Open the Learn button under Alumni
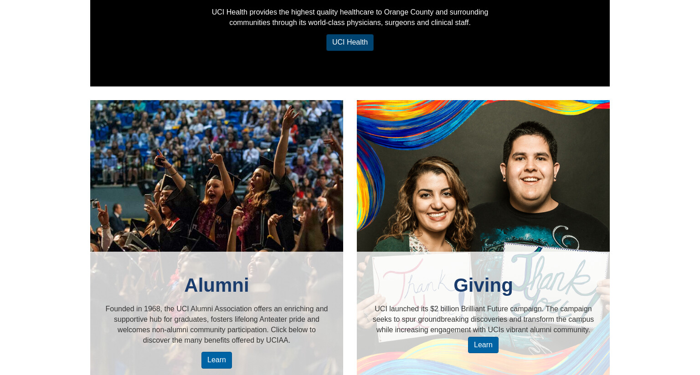Image resolution: width=700 pixels, height=375 pixels. coord(216,360)
